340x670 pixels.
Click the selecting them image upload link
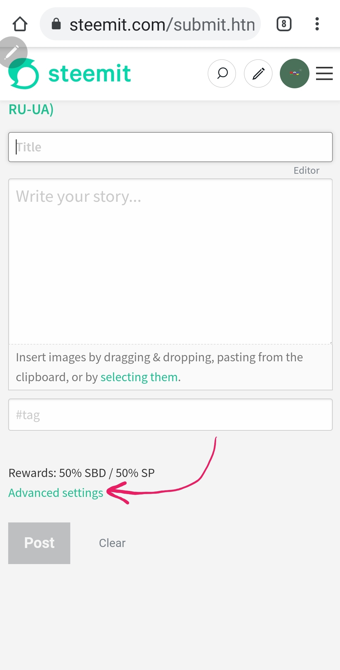(x=139, y=377)
